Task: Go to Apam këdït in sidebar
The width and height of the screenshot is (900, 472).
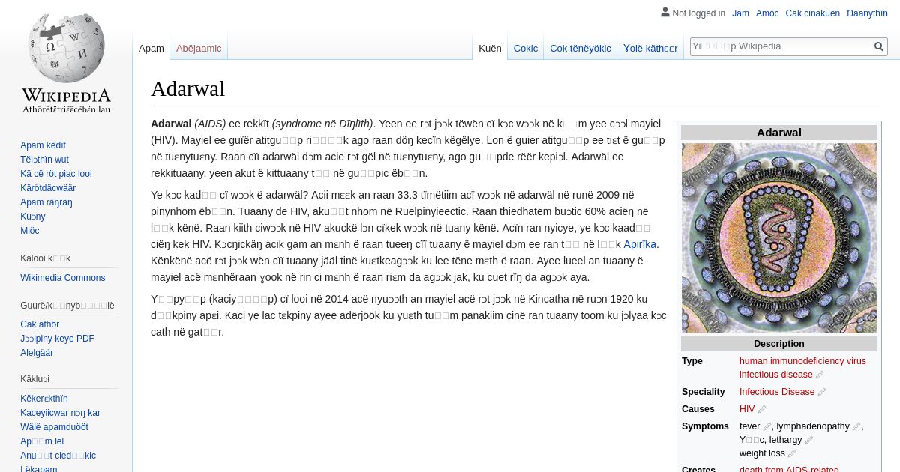Action: (43, 145)
